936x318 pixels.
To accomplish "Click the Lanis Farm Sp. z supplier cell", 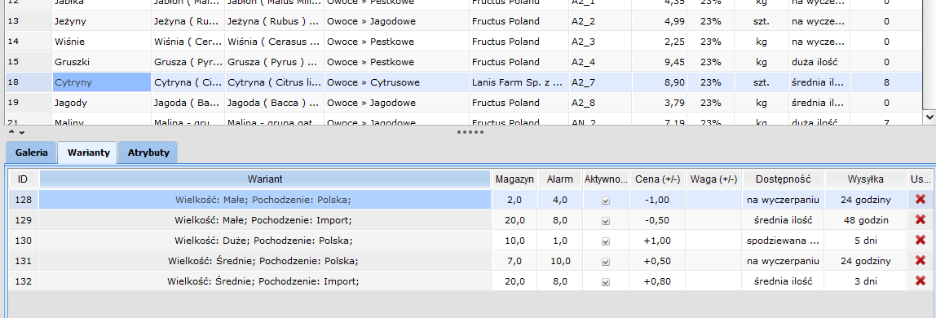I will click(x=519, y=82).
